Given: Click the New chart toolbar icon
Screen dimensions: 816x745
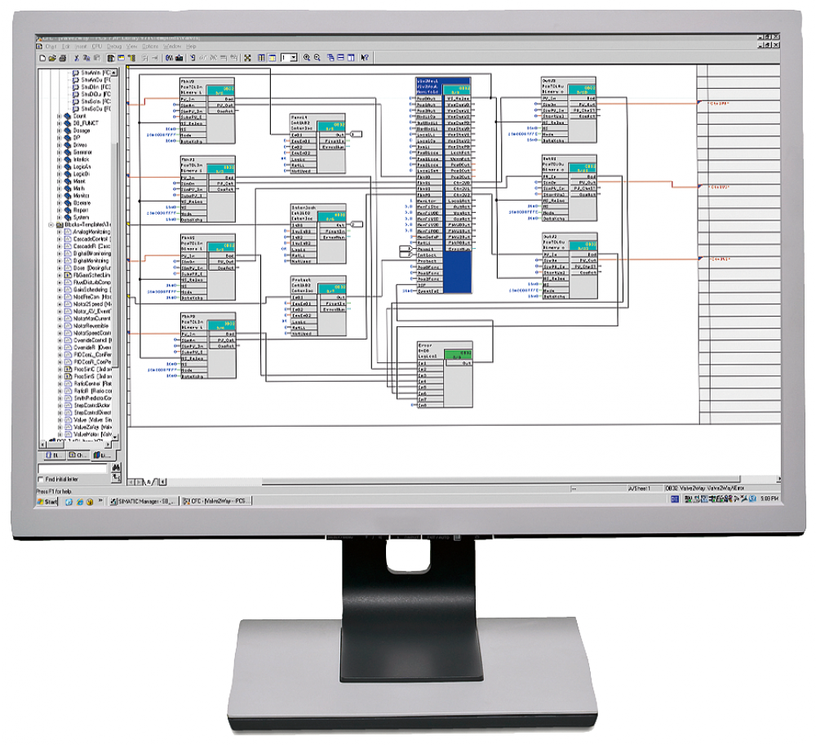Looking at the screenshot, I should 42,58.
